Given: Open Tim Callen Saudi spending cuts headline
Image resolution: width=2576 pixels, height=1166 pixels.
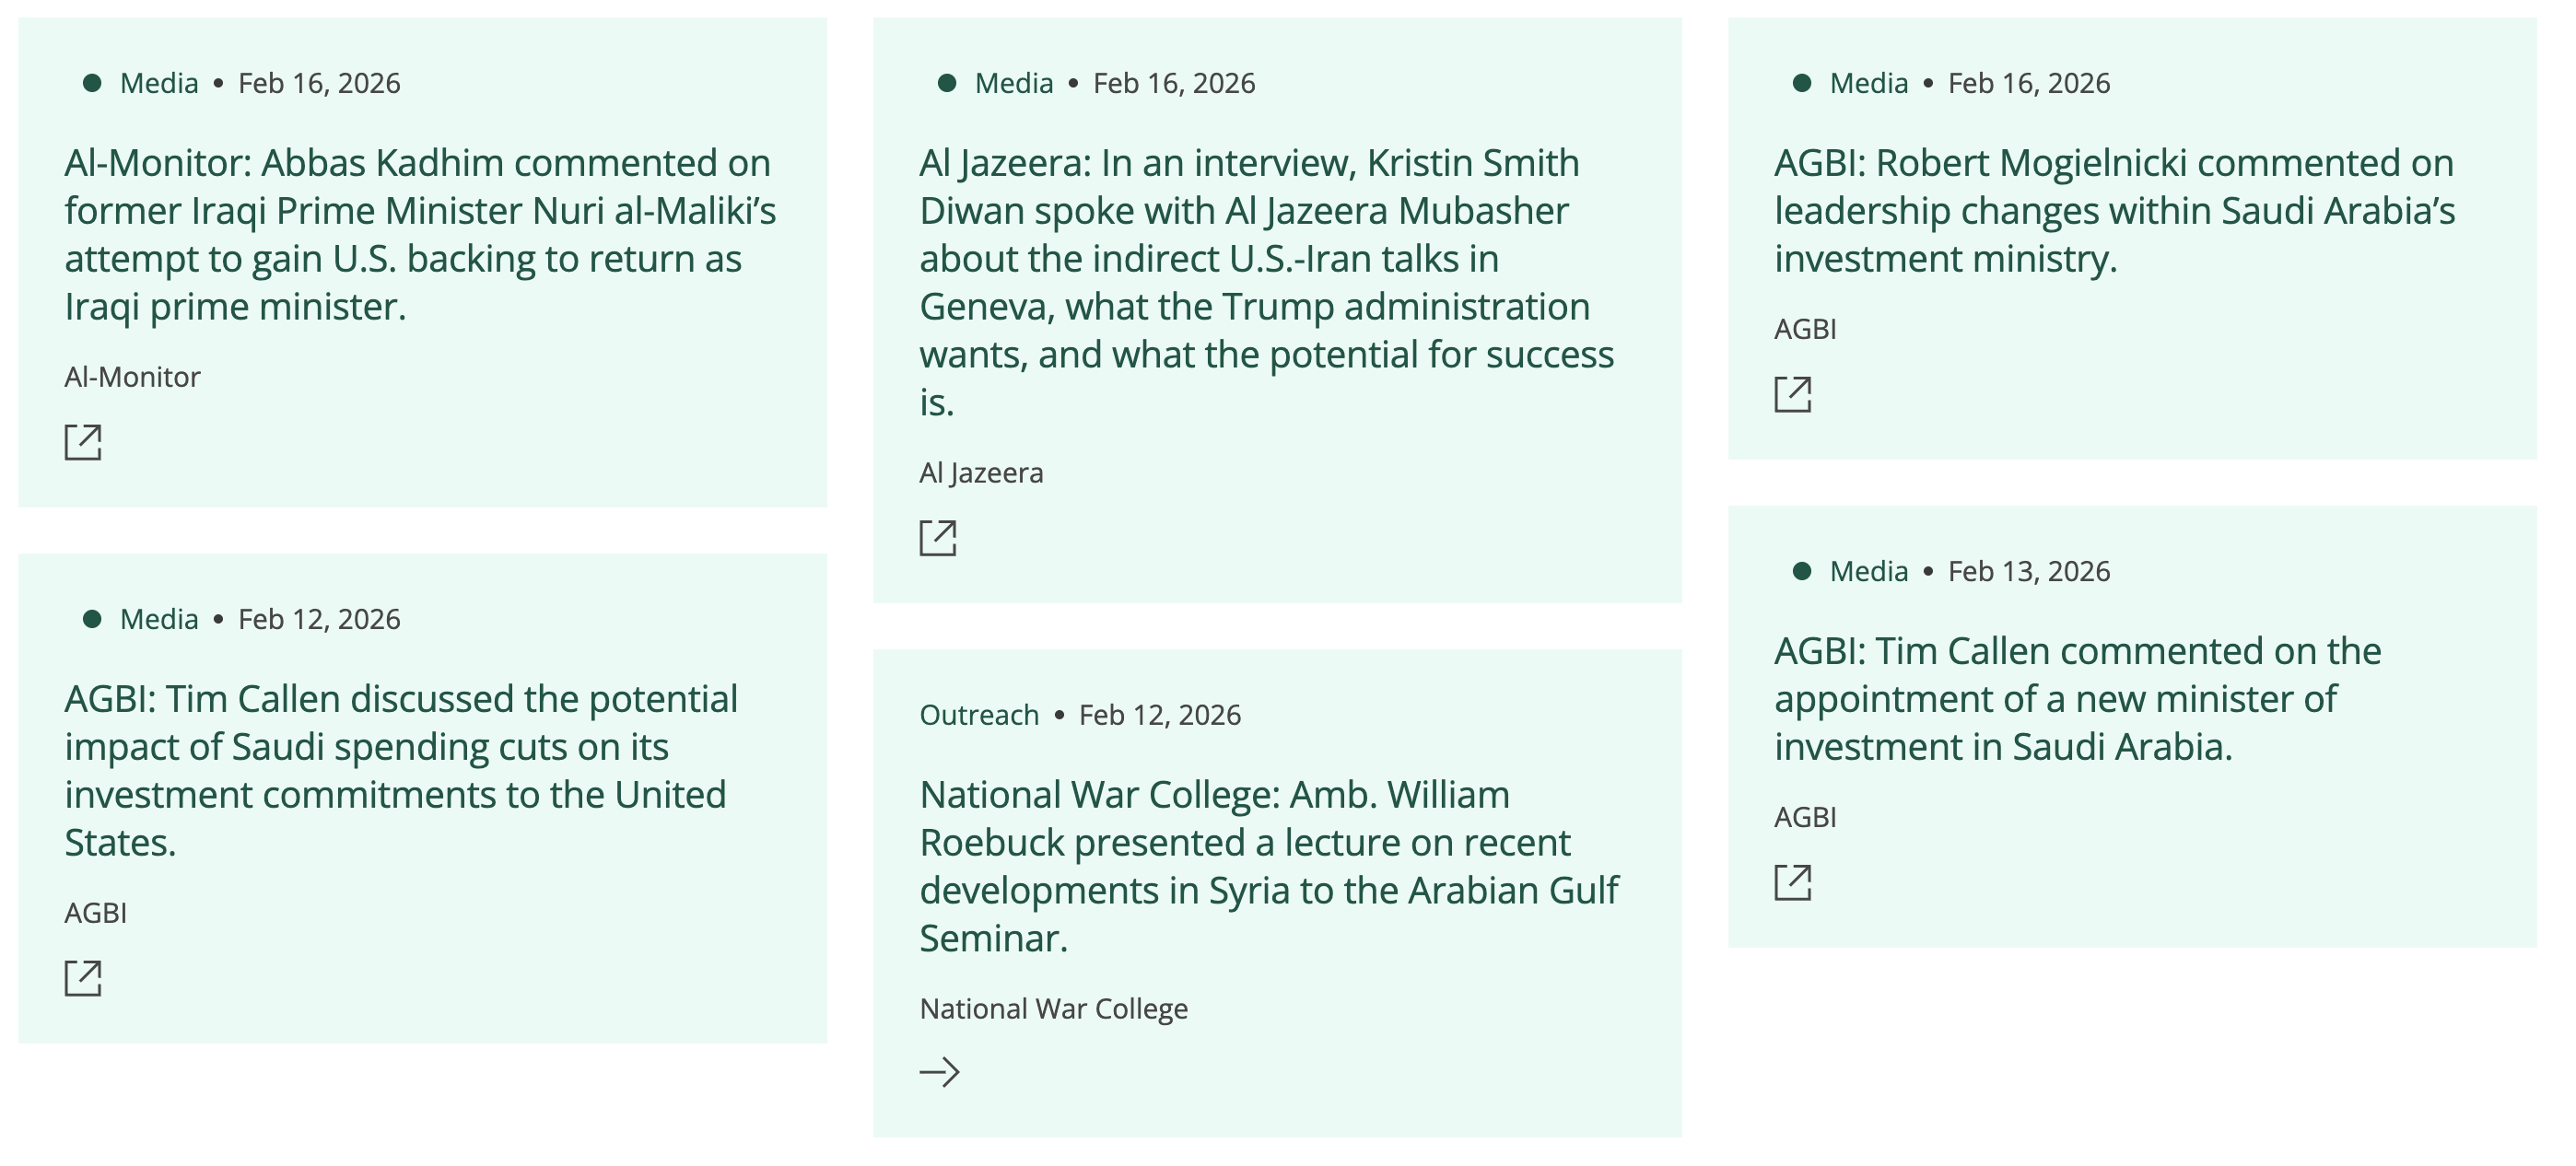Looking at the screenshot, I should click(400, 770).
